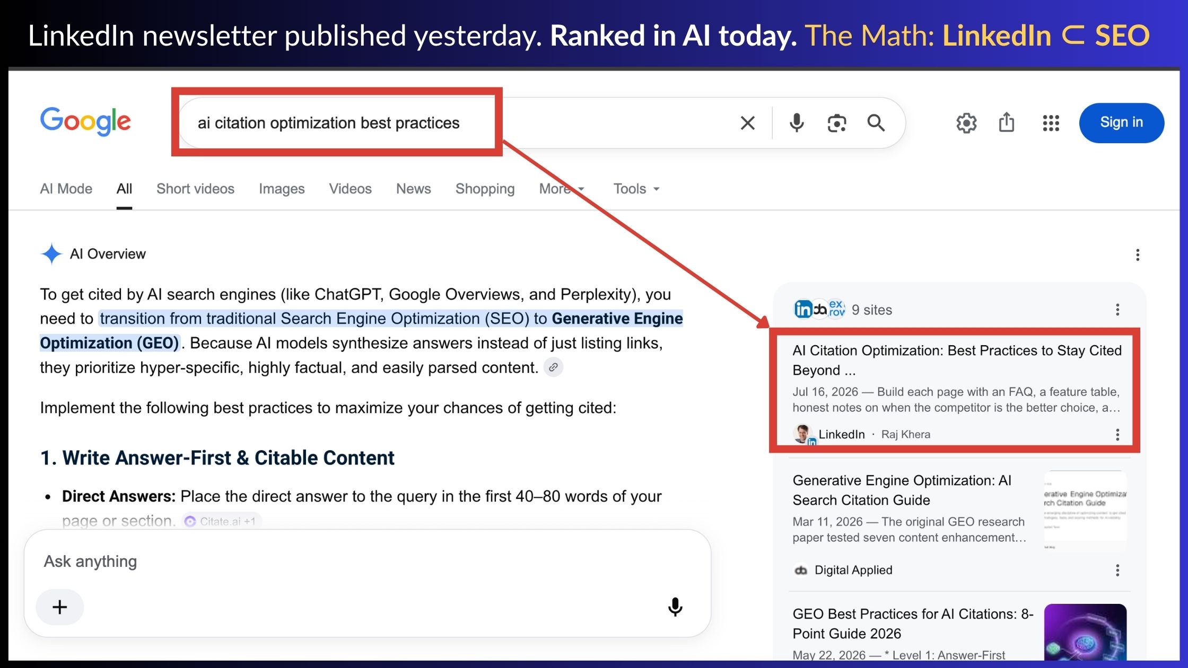
Task: Open the Shopping tab
Action: coord(485,189)
